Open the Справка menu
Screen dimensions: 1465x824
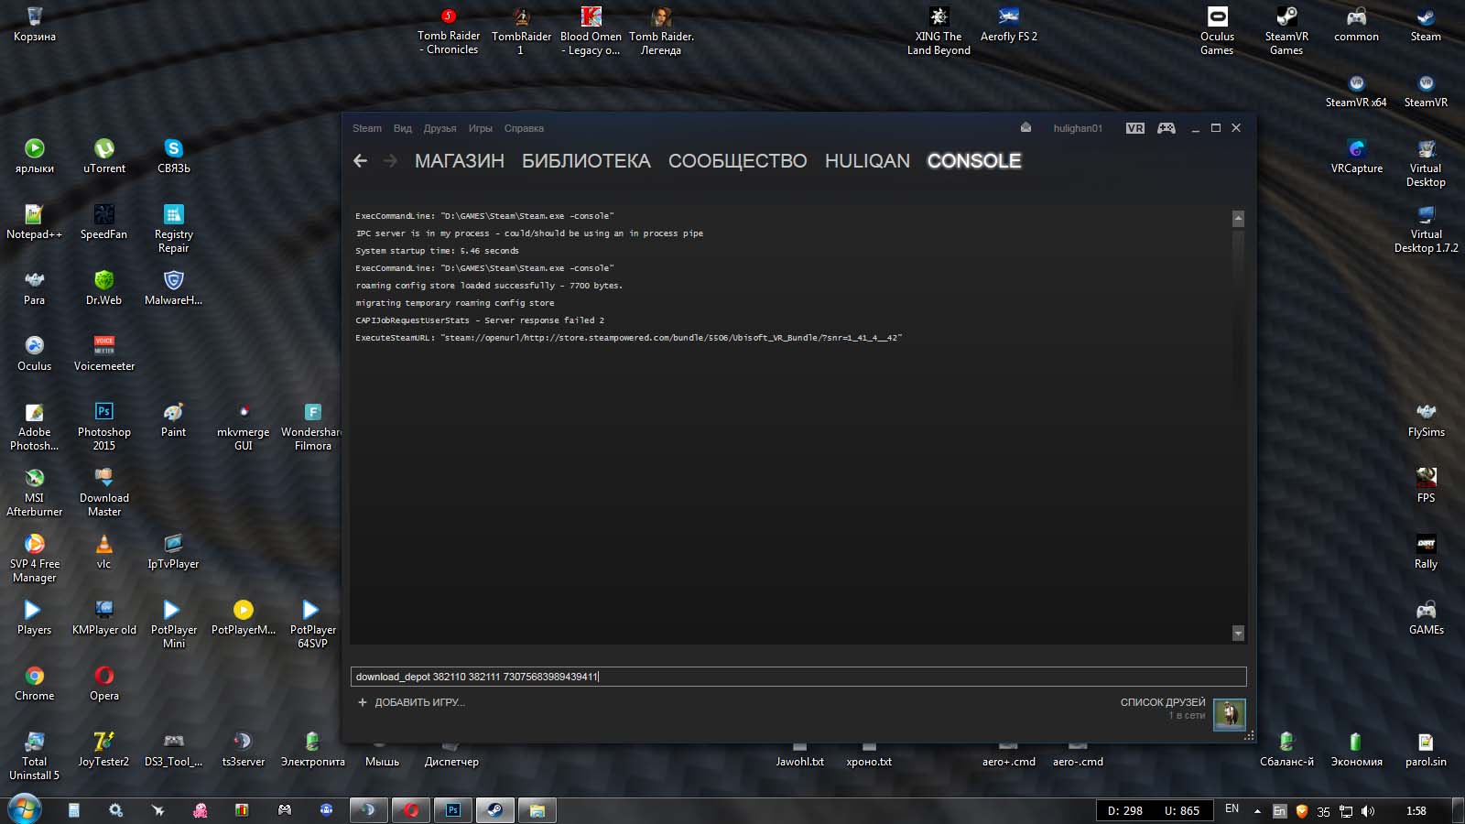click(x=524, y=128)
